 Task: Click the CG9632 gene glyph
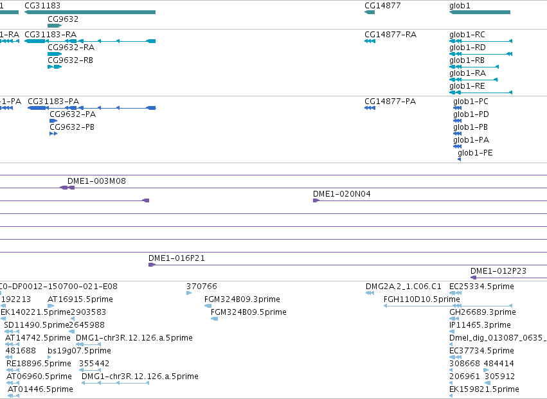[55, 26]
